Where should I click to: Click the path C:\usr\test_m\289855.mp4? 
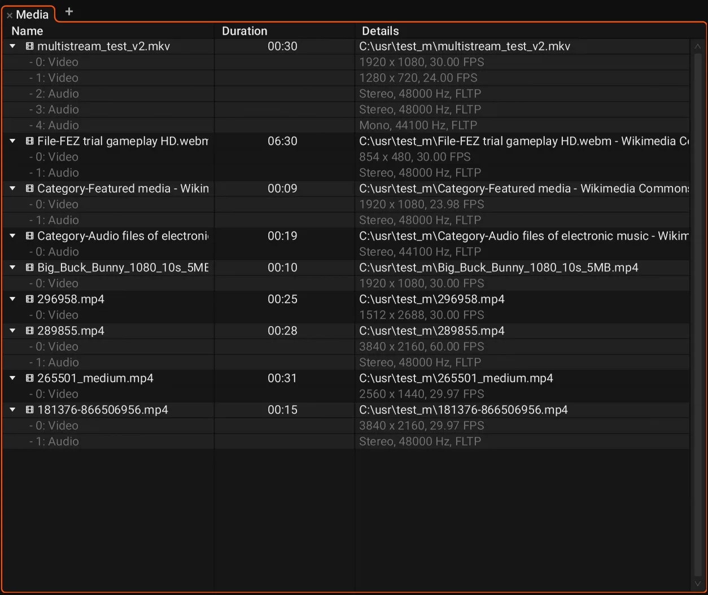(432, 331)
